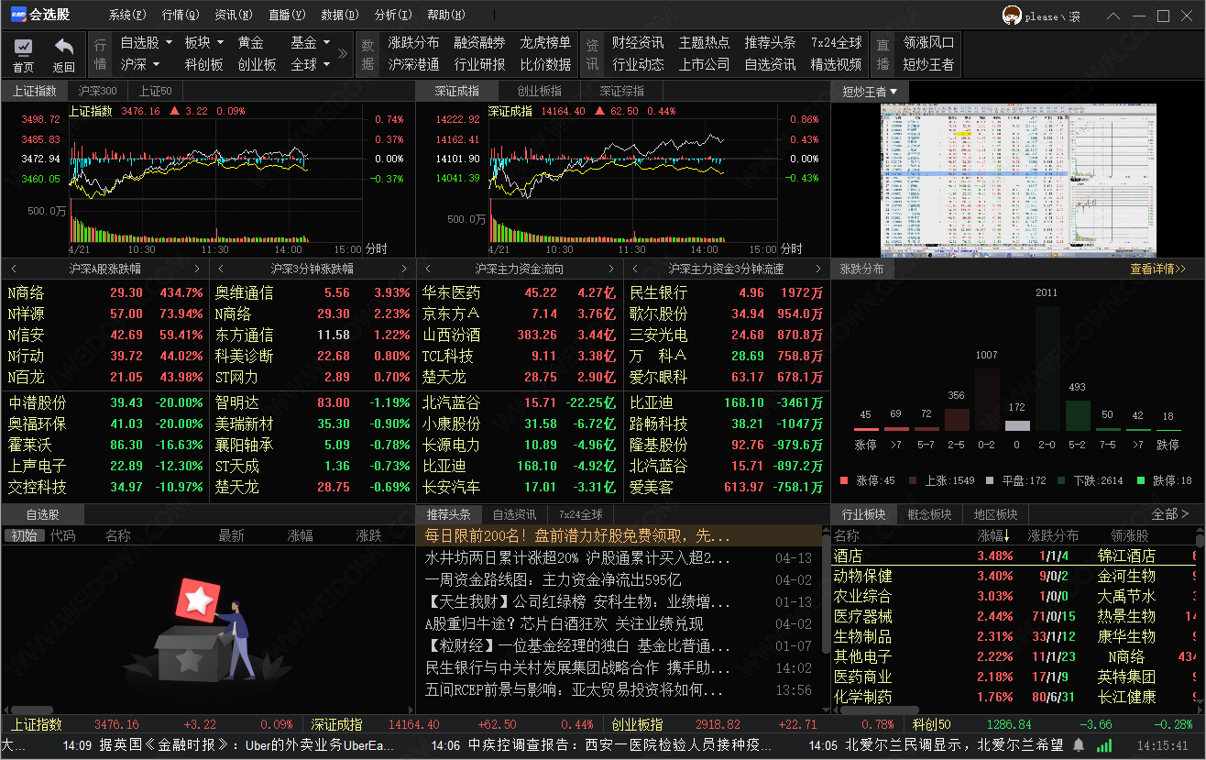Screen dimensions: 1206x760
Task: Open the 行情(Q) menu
Action: coord(180,16)
